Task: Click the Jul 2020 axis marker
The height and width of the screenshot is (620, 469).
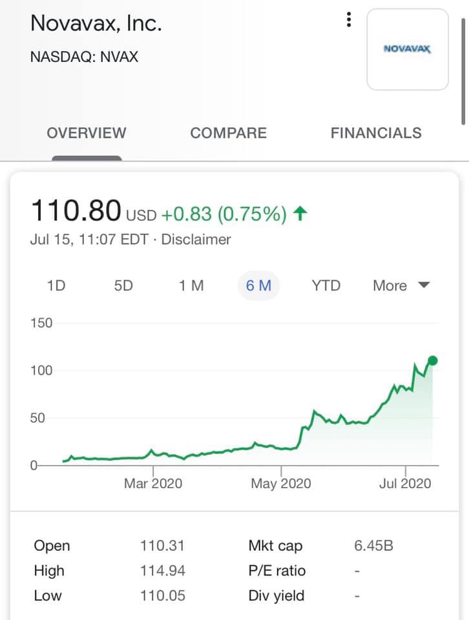Action: click(405, 483)
